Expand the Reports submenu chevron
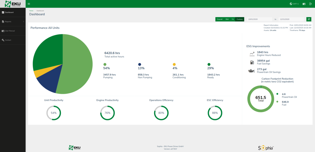 pos(24,22)
